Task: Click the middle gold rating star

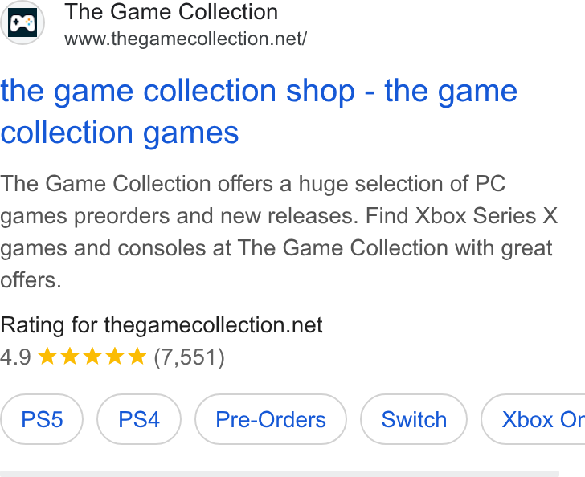Action: pyautogui.click(x=92, y=356)
